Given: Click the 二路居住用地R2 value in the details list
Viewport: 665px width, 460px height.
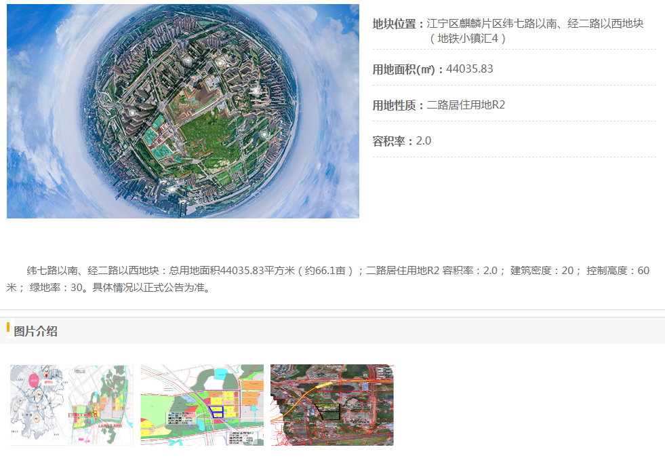Looking at the screenshot, I should coord(466,105).
